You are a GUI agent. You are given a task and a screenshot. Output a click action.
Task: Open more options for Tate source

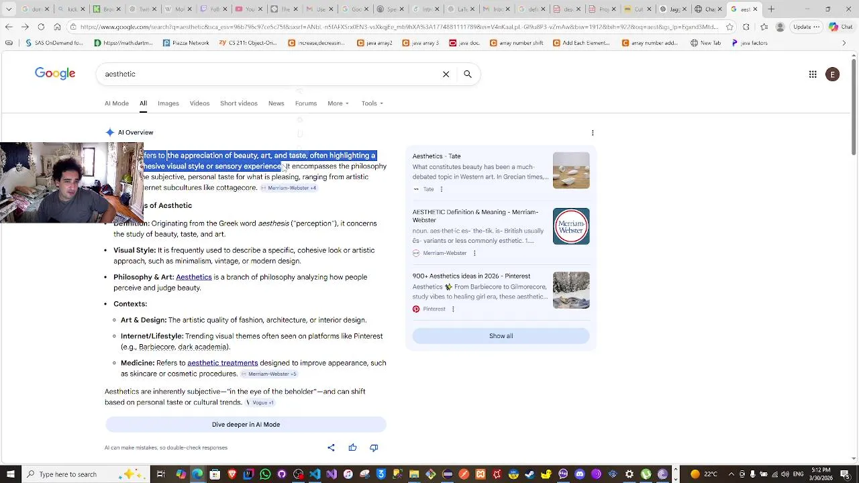(x=441, y=189)
